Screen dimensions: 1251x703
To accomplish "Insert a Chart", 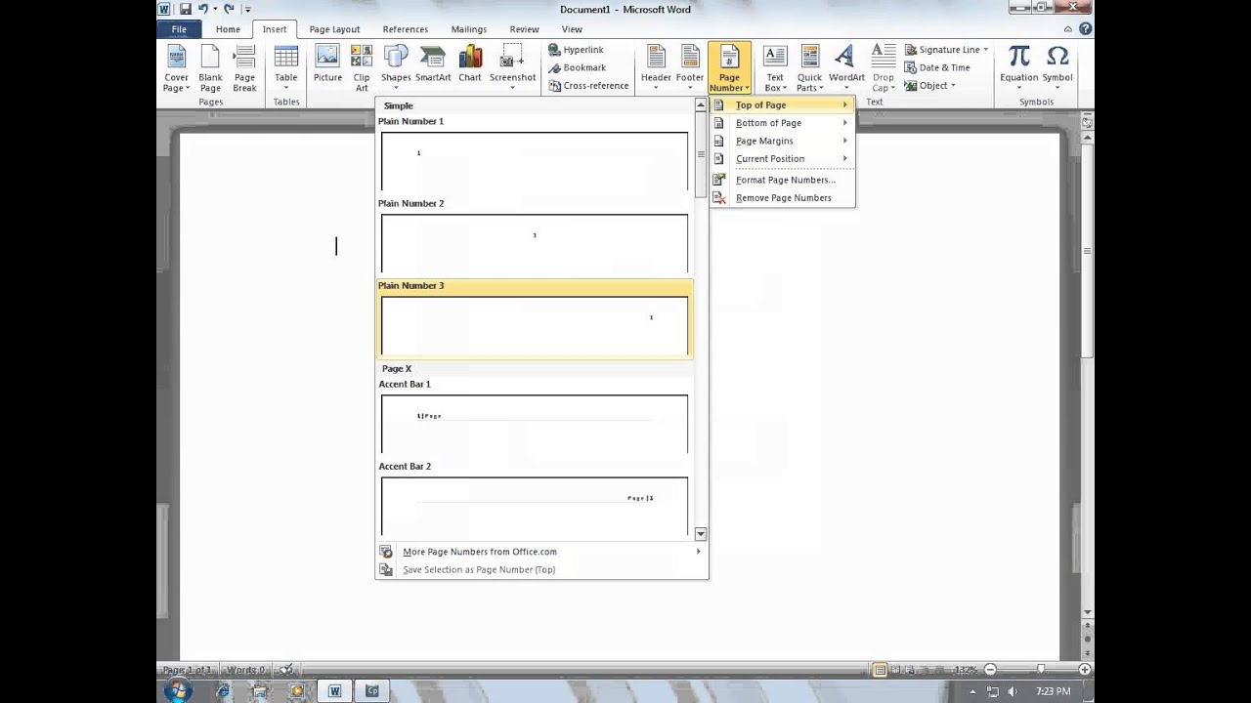I will pos(470,64).
